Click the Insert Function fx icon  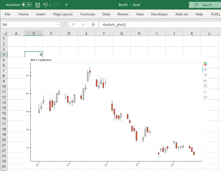pos(93,25)
